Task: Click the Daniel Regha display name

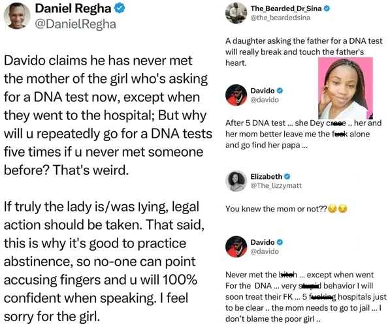Action: tap(73, 8)
